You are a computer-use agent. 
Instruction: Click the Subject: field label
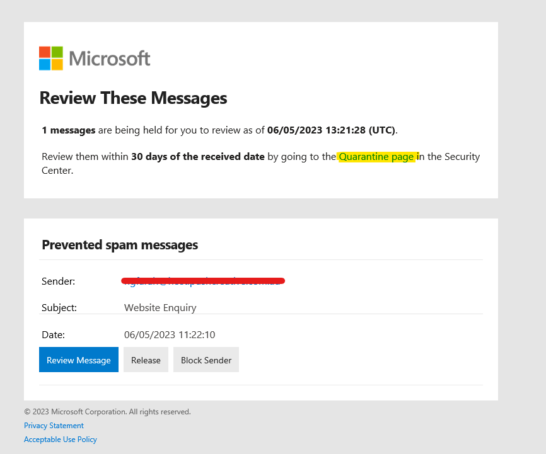pyautogui.click(x=60, y=307)
